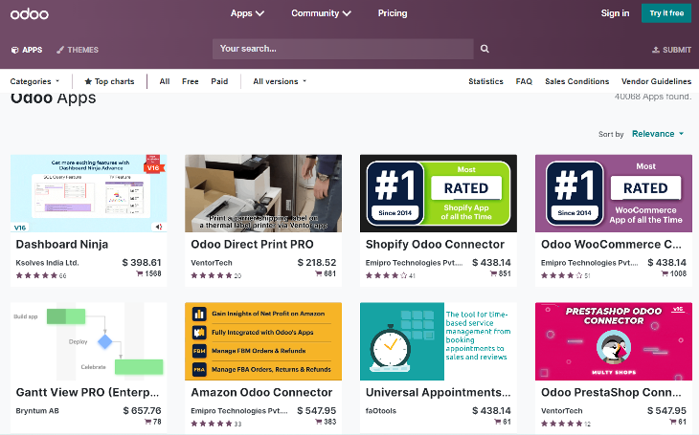This screenshot has height=435, width=699.
Task: Click the SUBMIT button
Action: click(x=671, y=50)
